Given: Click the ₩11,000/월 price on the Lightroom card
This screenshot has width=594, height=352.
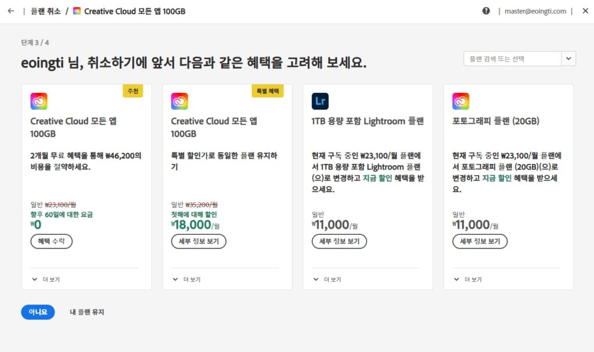Looking at the screenshot, I should 335,224.
